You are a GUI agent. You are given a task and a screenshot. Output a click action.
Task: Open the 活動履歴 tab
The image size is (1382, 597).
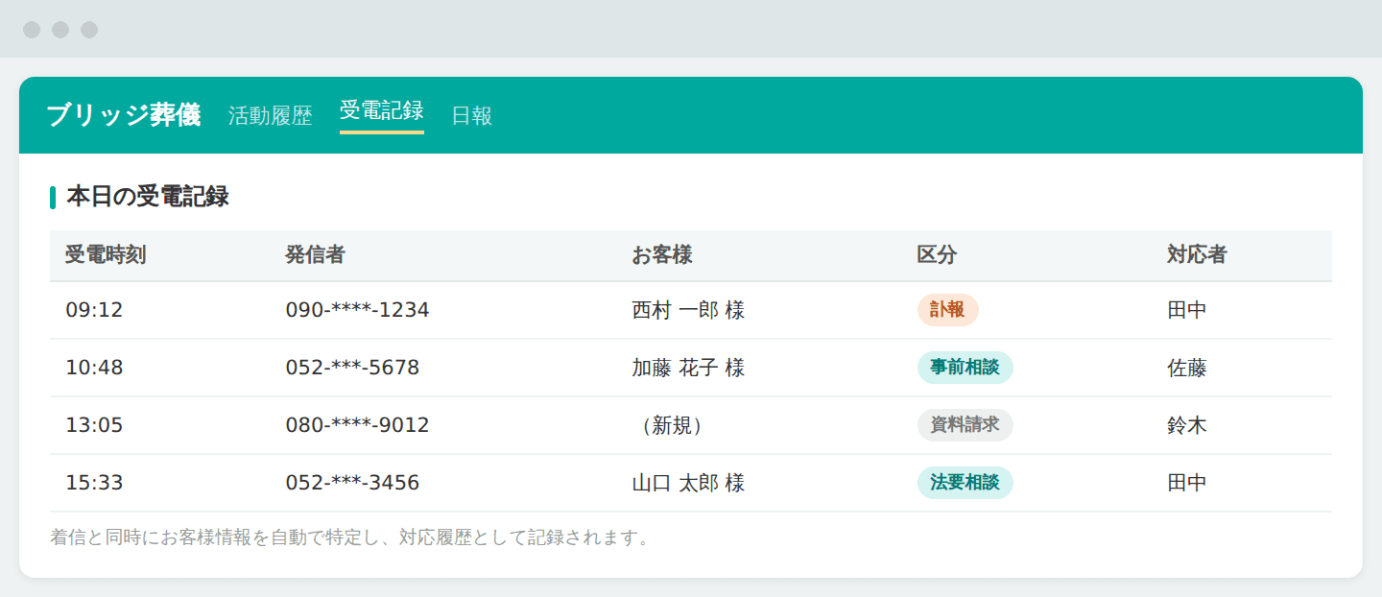point(271,116)
